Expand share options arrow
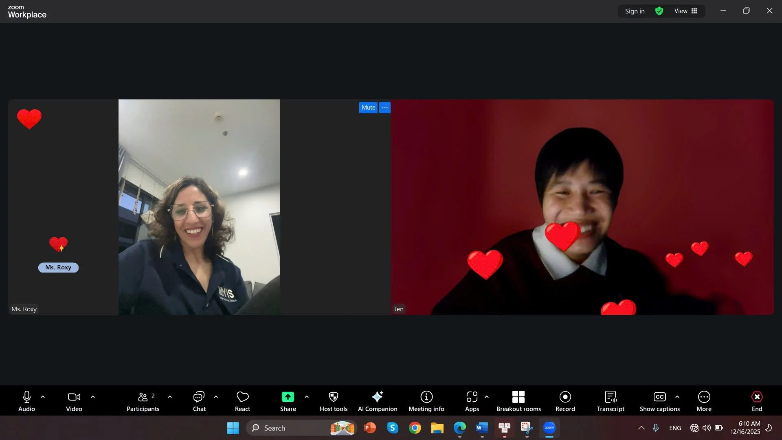Image resolution: width=782 pixels, height=440 pixels. tap(307, 396)
